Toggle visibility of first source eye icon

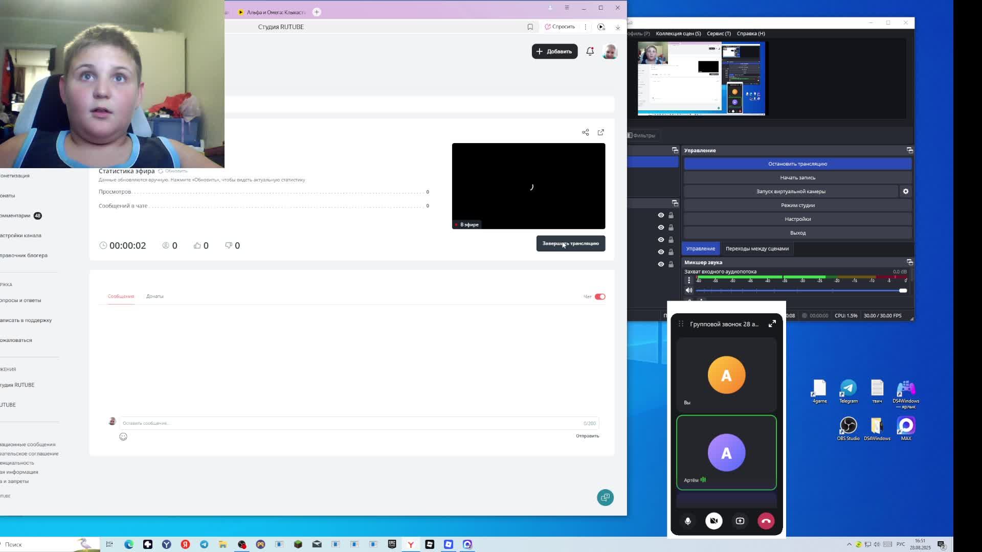pyautogui.click(x=661, y=215)
